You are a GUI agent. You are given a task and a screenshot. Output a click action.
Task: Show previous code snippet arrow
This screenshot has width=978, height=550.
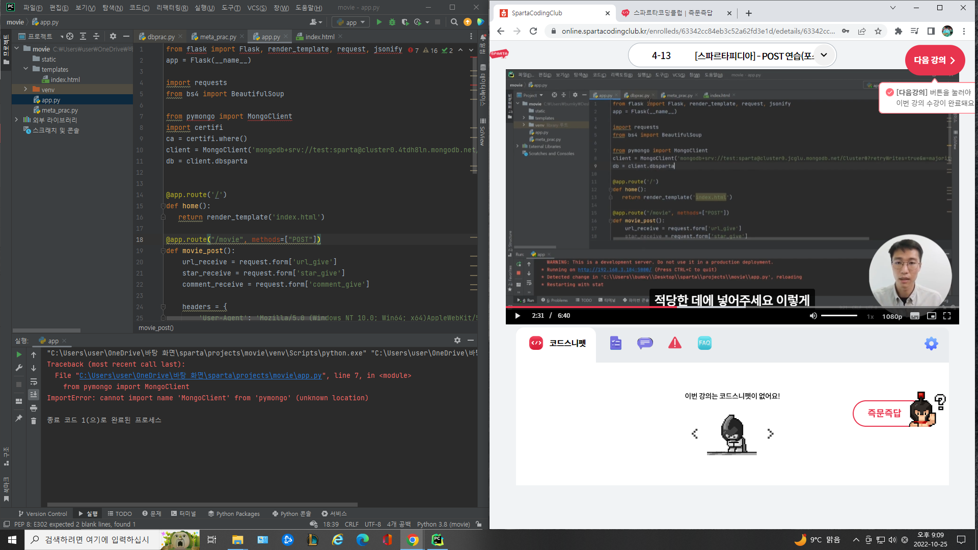click(695, 433)
